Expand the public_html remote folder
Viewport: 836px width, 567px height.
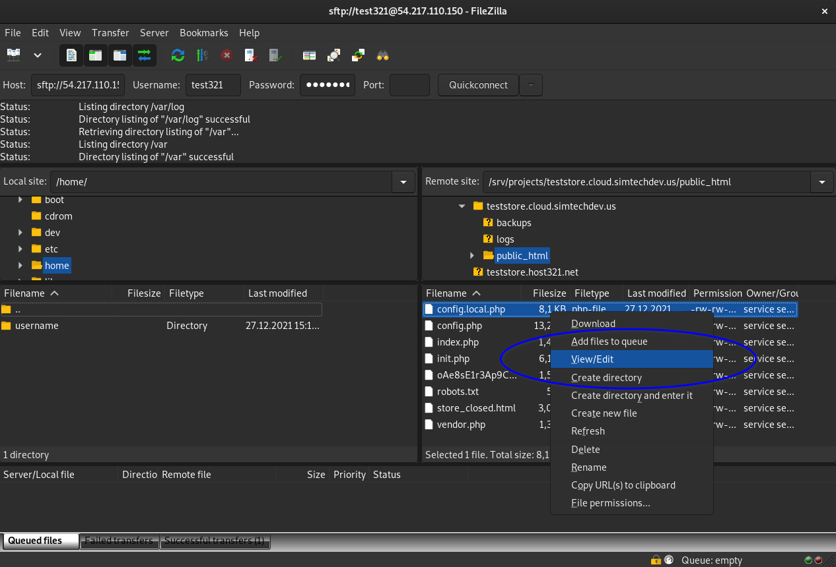click(x=472, y=256)
